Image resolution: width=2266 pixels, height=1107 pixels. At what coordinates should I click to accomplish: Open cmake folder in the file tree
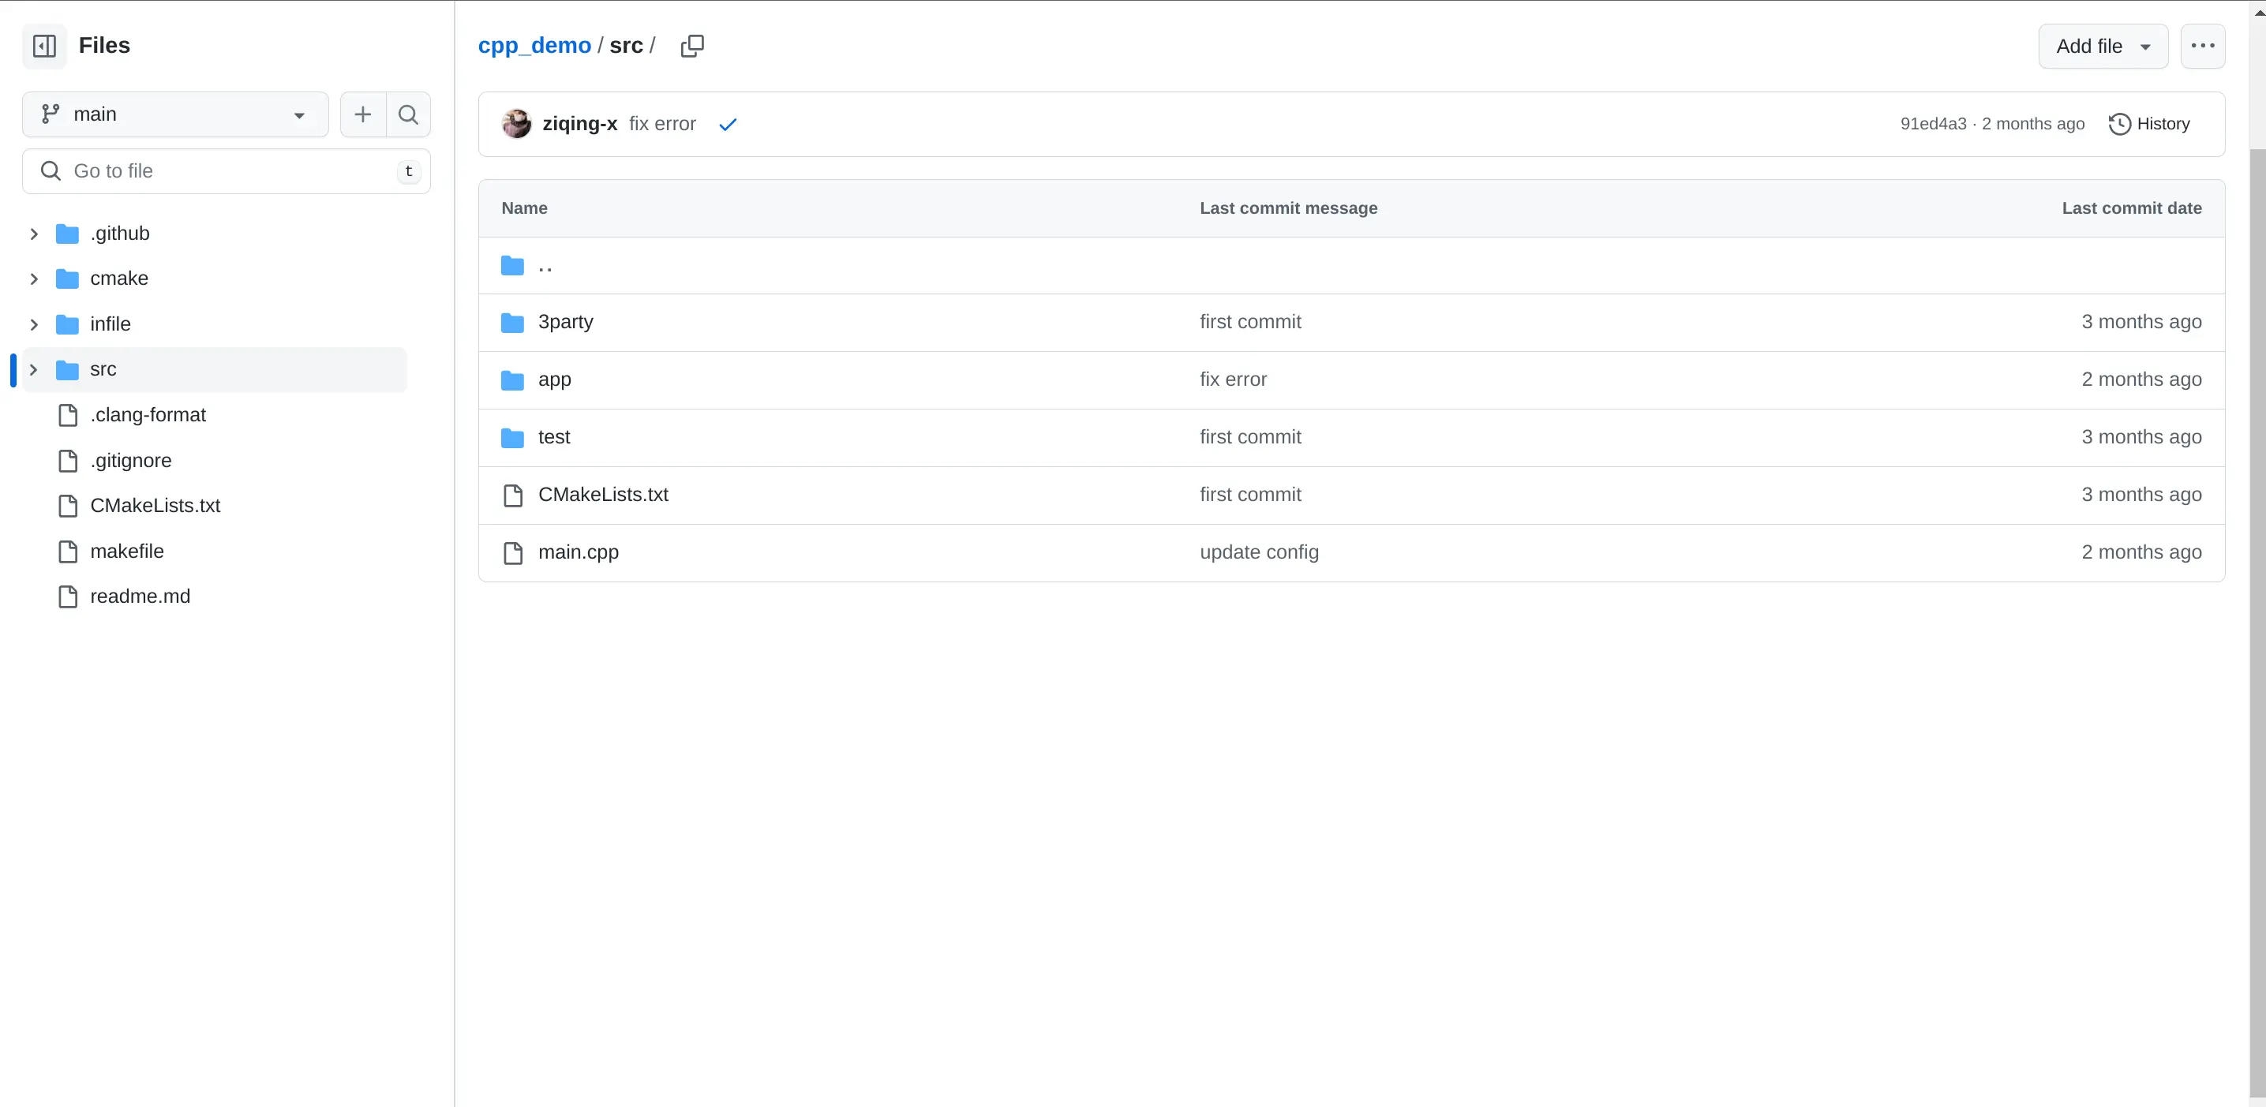(118, 279)
